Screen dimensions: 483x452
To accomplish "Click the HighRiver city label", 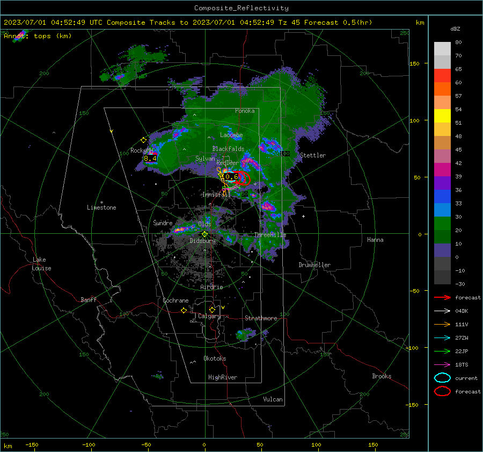I will pos(223,377).
